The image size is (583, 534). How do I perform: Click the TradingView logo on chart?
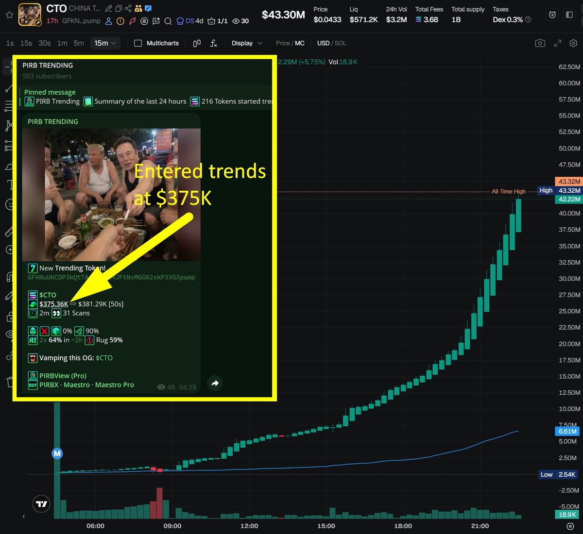[42, 504]
